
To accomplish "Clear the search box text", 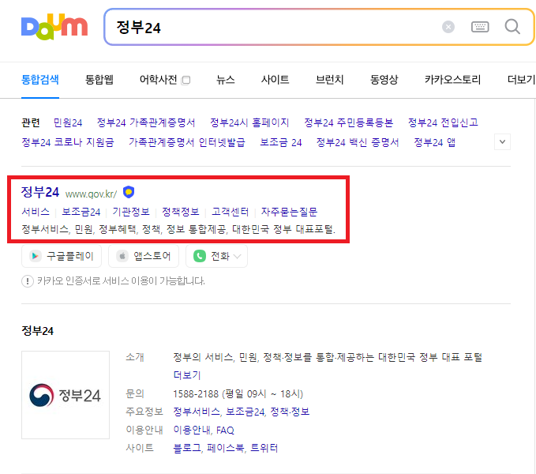I will click(448, 27).
